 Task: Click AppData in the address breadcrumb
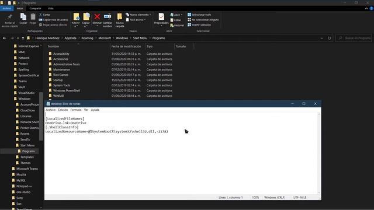71,38
